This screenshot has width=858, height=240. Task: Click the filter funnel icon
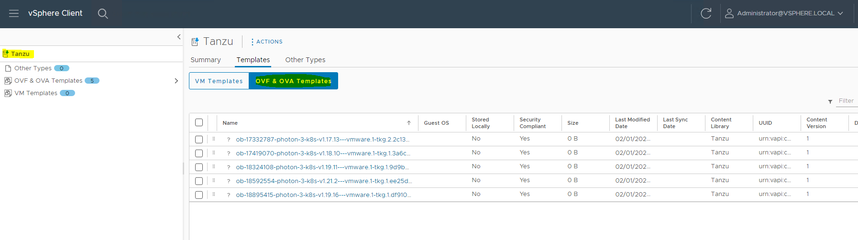tap(830, 101)
